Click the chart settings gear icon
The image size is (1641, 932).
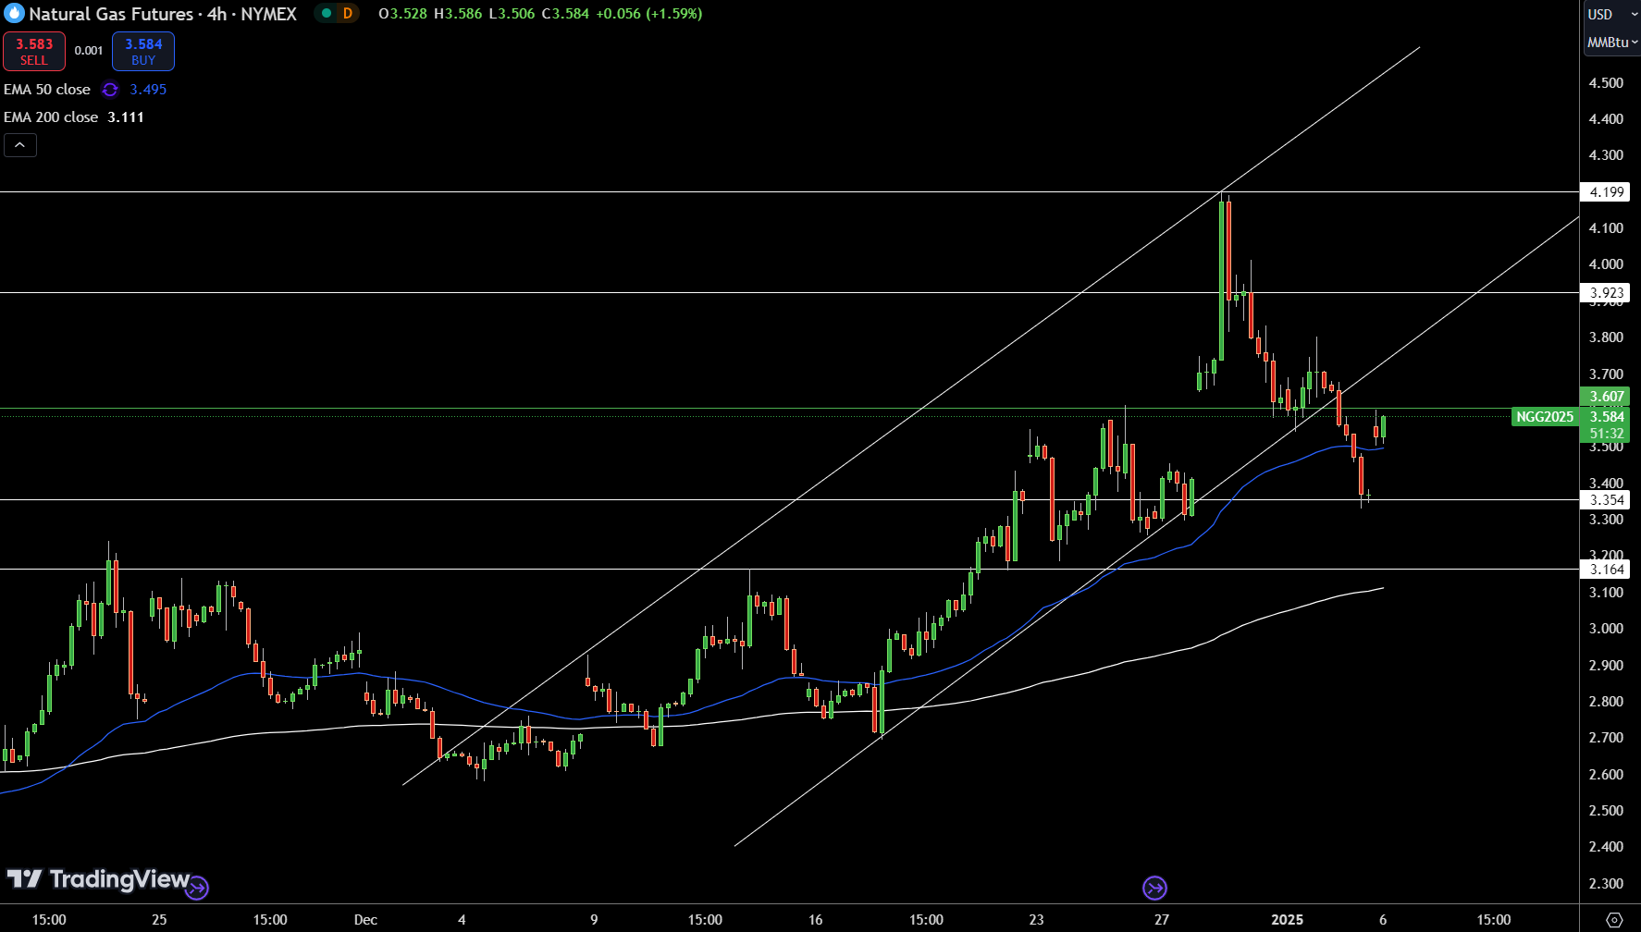click(1614, 920)
